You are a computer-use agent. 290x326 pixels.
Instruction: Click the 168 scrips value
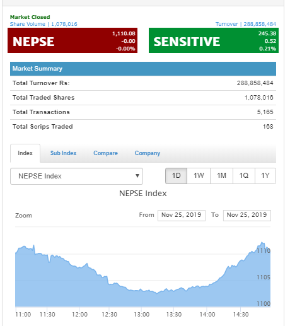(x=268, y=127)
